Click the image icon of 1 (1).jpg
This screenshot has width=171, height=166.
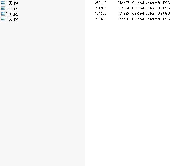coord(3,3)
